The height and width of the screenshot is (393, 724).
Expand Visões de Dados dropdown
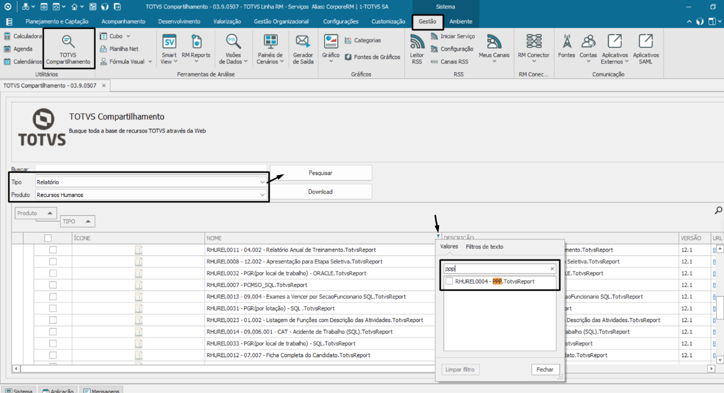245,62
